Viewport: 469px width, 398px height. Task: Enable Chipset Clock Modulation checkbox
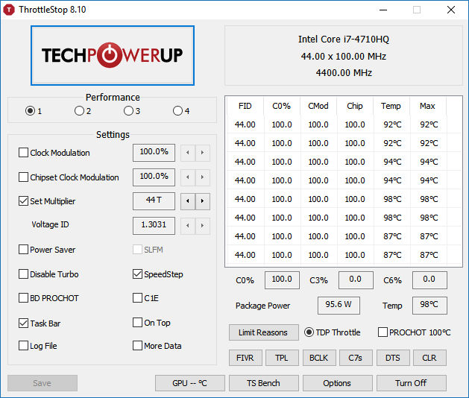click(x=23, y=177)
